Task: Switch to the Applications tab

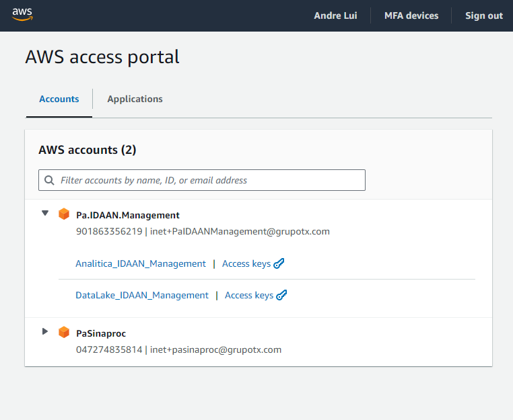Action: coord(135,99)
